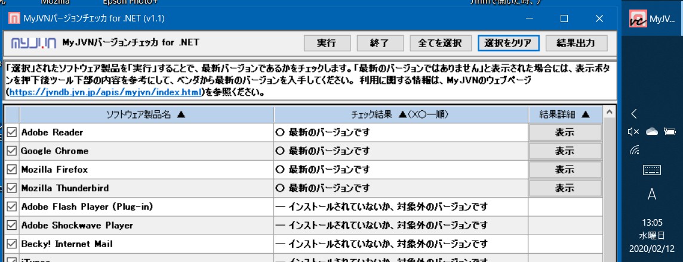Uncheck Adobe Flash Player (Plug-in) checkbox

[x=12, y=207]
